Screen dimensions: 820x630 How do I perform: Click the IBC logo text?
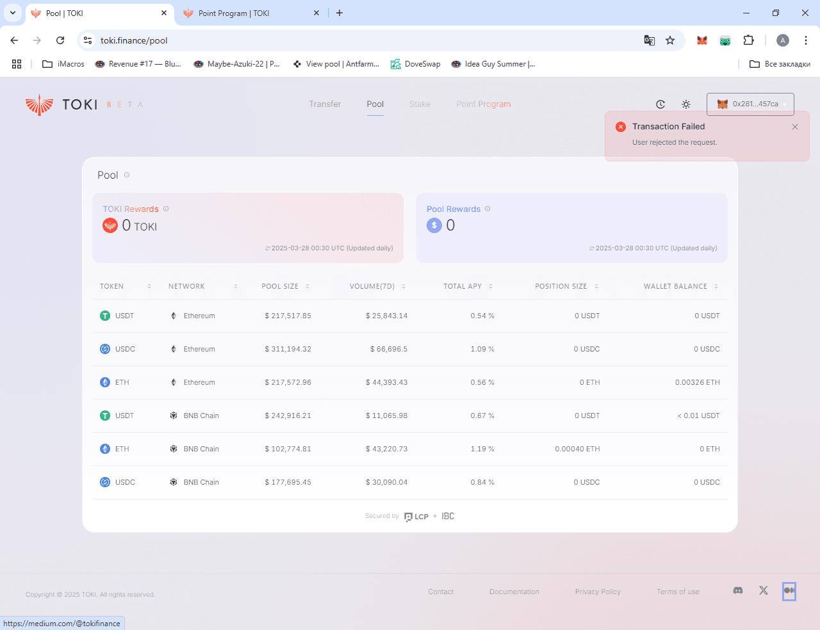click(448, 516)
